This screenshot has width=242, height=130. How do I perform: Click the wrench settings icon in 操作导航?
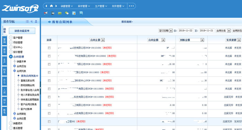pos(31,21)
